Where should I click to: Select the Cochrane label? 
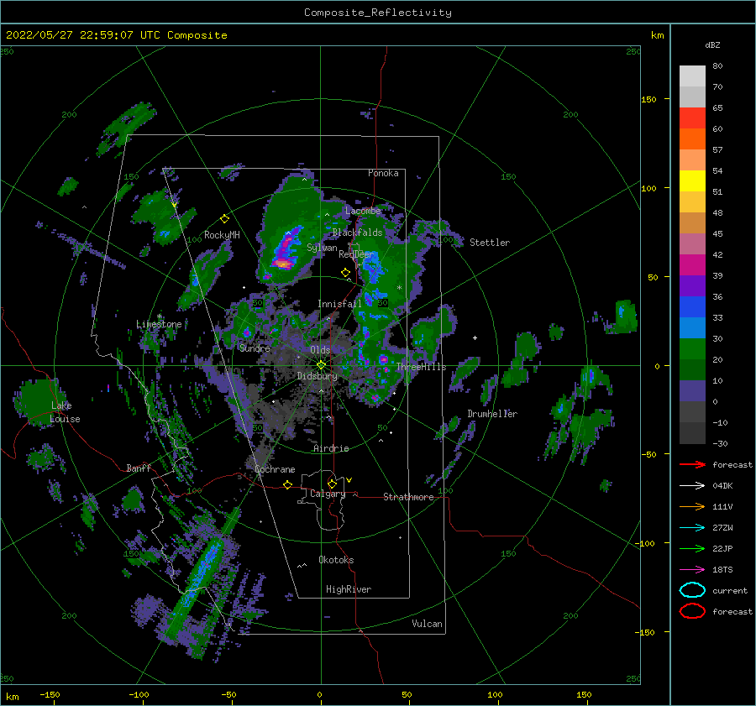coord(275,469)
